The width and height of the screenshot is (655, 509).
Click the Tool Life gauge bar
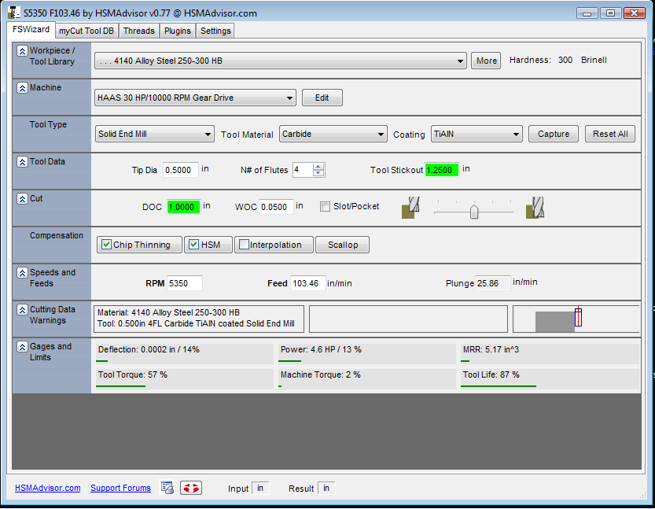(550, 378)
